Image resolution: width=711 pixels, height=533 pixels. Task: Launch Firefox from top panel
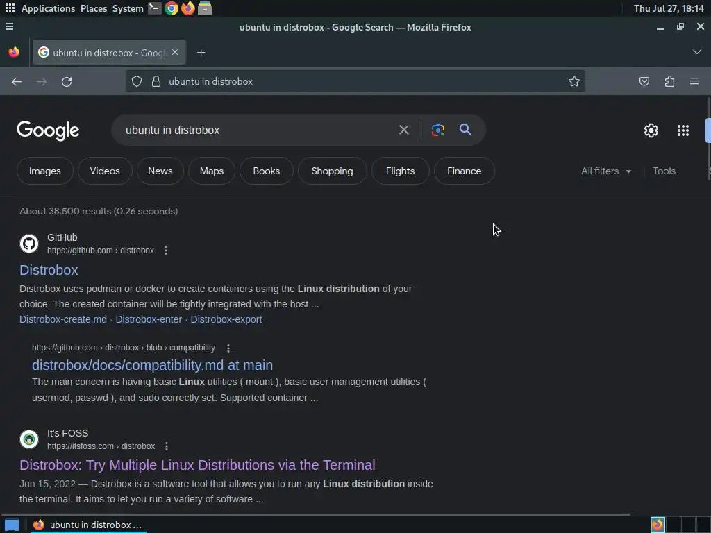point(187,8)
